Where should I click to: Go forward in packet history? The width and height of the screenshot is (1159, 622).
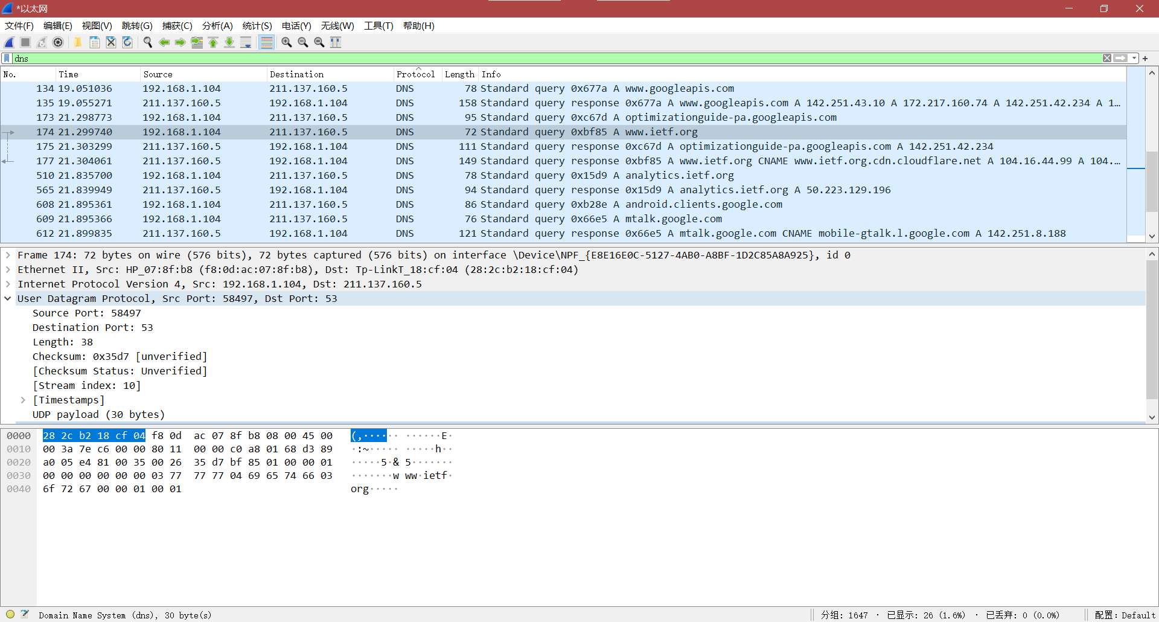pyautogui.click(x=180, y=42)
